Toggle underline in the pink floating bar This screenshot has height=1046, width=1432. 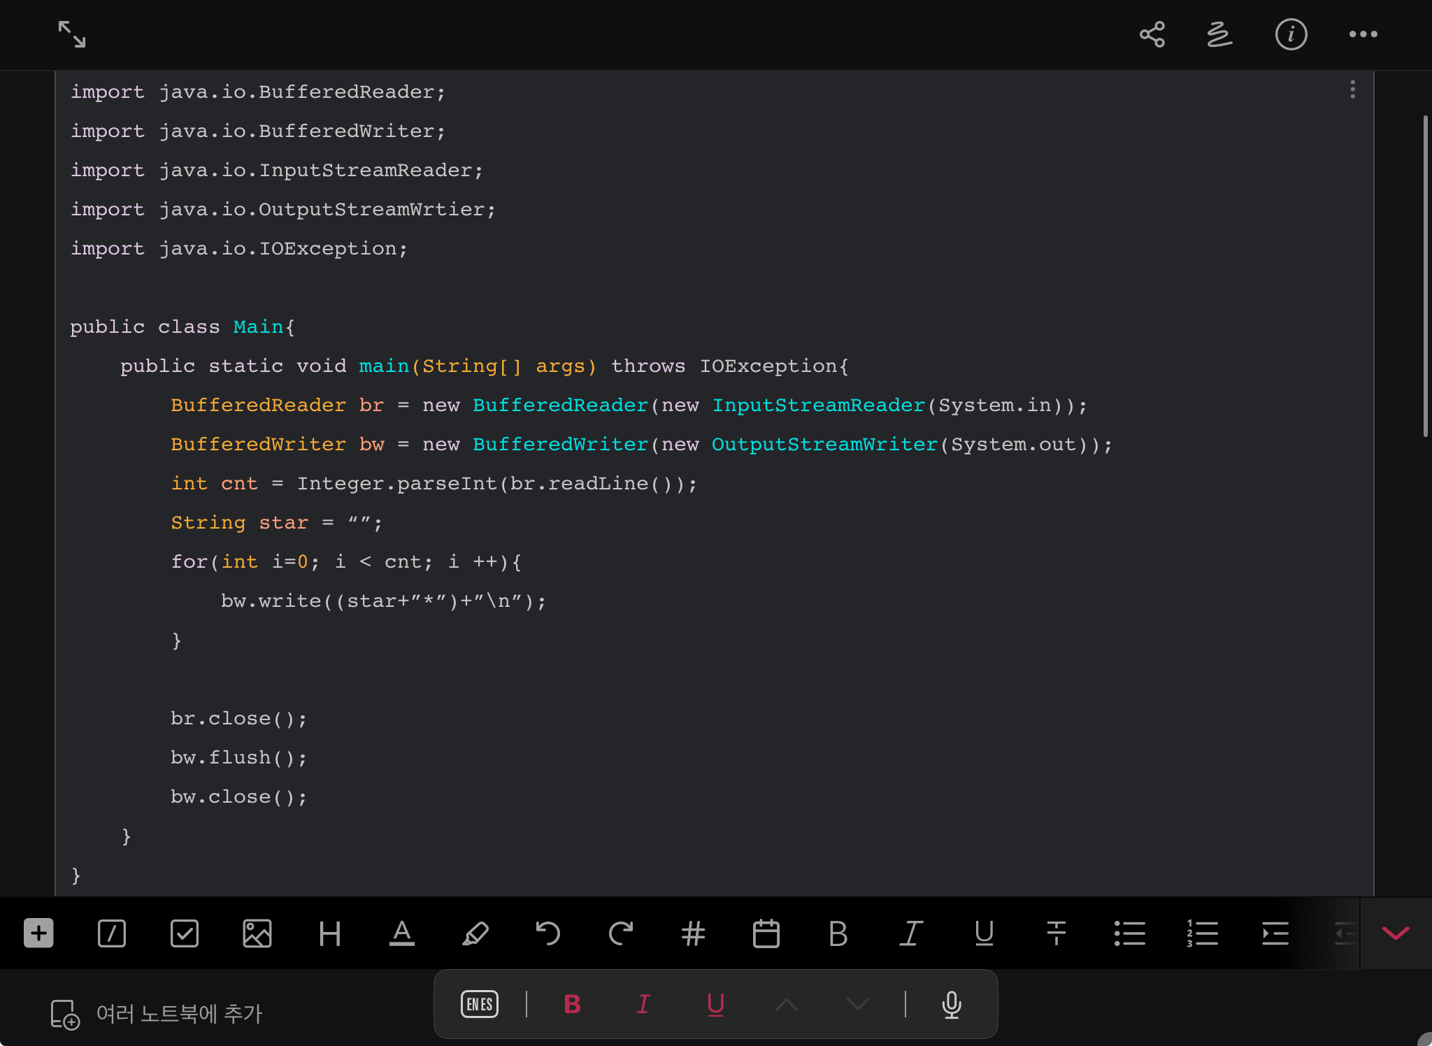(x=715, y=1005)
